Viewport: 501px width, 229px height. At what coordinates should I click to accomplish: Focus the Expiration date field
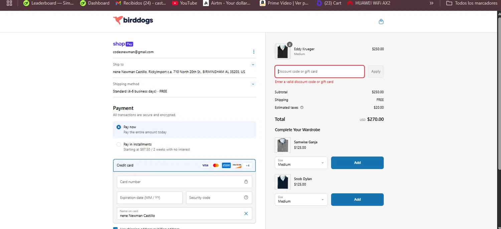click(150, 198)
